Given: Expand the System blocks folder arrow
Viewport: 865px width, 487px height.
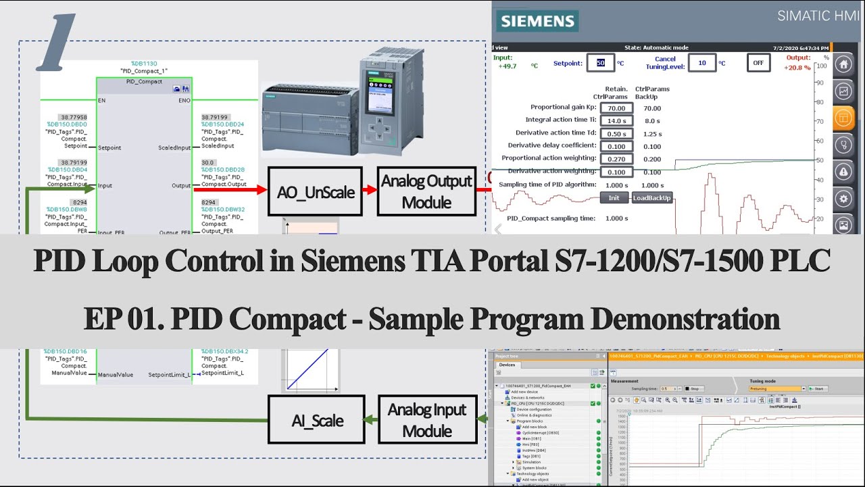Looking at the screenshot, I should [513, 468].
